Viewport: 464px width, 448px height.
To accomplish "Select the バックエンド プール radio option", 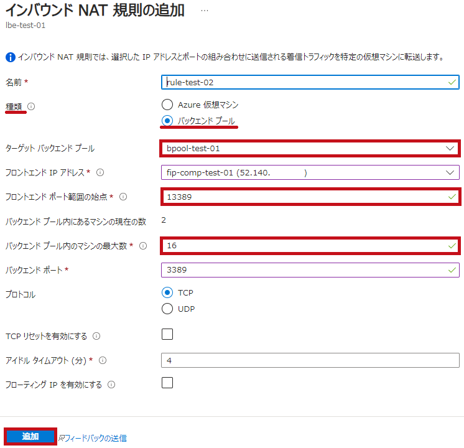I will point(167,121).
